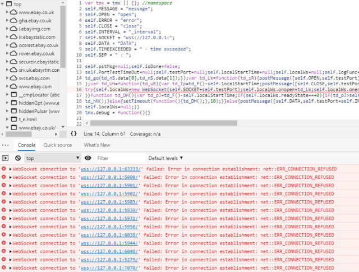Image resolution: width=359 pixels, height=272 pixels.
Task: Click the cloud icon beside ir.ebaystatic.com
Action: pyautogui.click(x=13, y=37)
